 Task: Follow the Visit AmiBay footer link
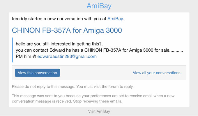coord(99,111)
